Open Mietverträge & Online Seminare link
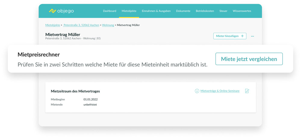301x138 pixels. coord(220,91)
